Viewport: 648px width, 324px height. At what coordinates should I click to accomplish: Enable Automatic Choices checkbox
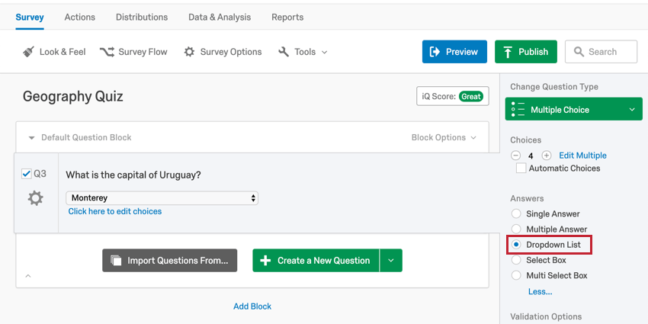pyautogui.click(x=521, y=168)
